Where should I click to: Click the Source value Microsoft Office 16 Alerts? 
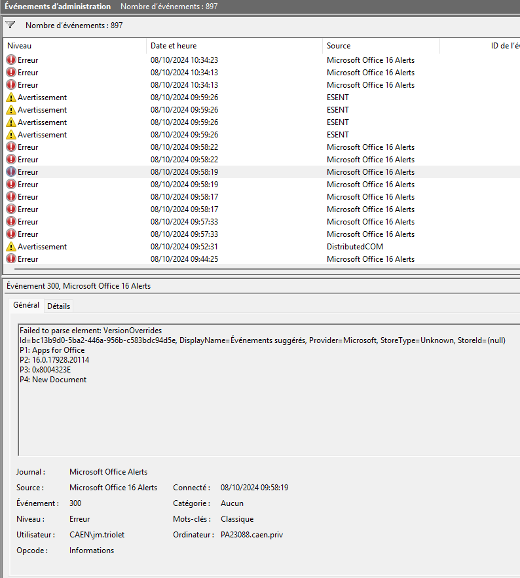coord(113,488)
